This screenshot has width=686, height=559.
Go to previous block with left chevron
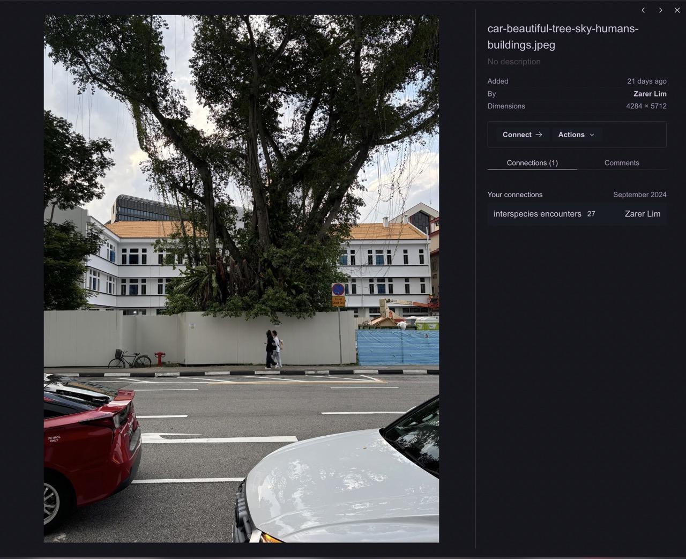click(643, 10)
